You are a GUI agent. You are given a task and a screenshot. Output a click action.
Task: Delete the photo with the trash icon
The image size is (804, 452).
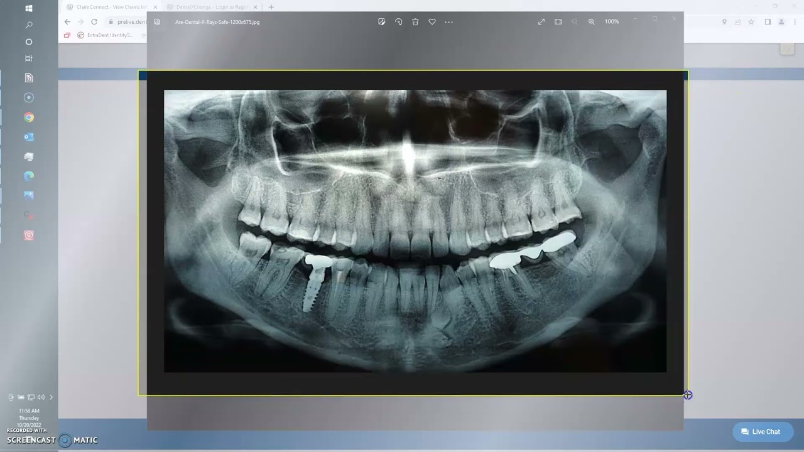point(415,21)
